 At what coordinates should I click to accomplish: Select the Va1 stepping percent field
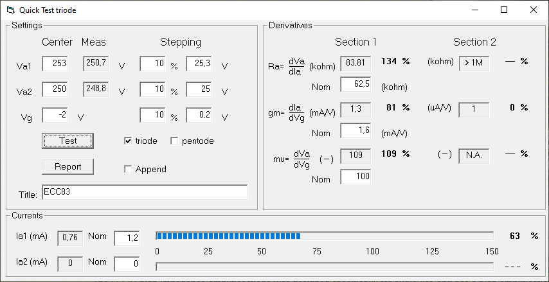pos(152,64)
